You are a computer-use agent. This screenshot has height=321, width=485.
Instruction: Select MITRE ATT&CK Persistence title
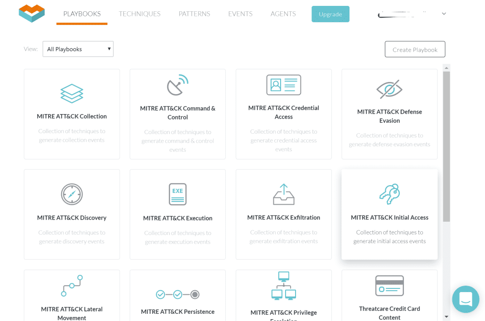click(x=178, y=312)
